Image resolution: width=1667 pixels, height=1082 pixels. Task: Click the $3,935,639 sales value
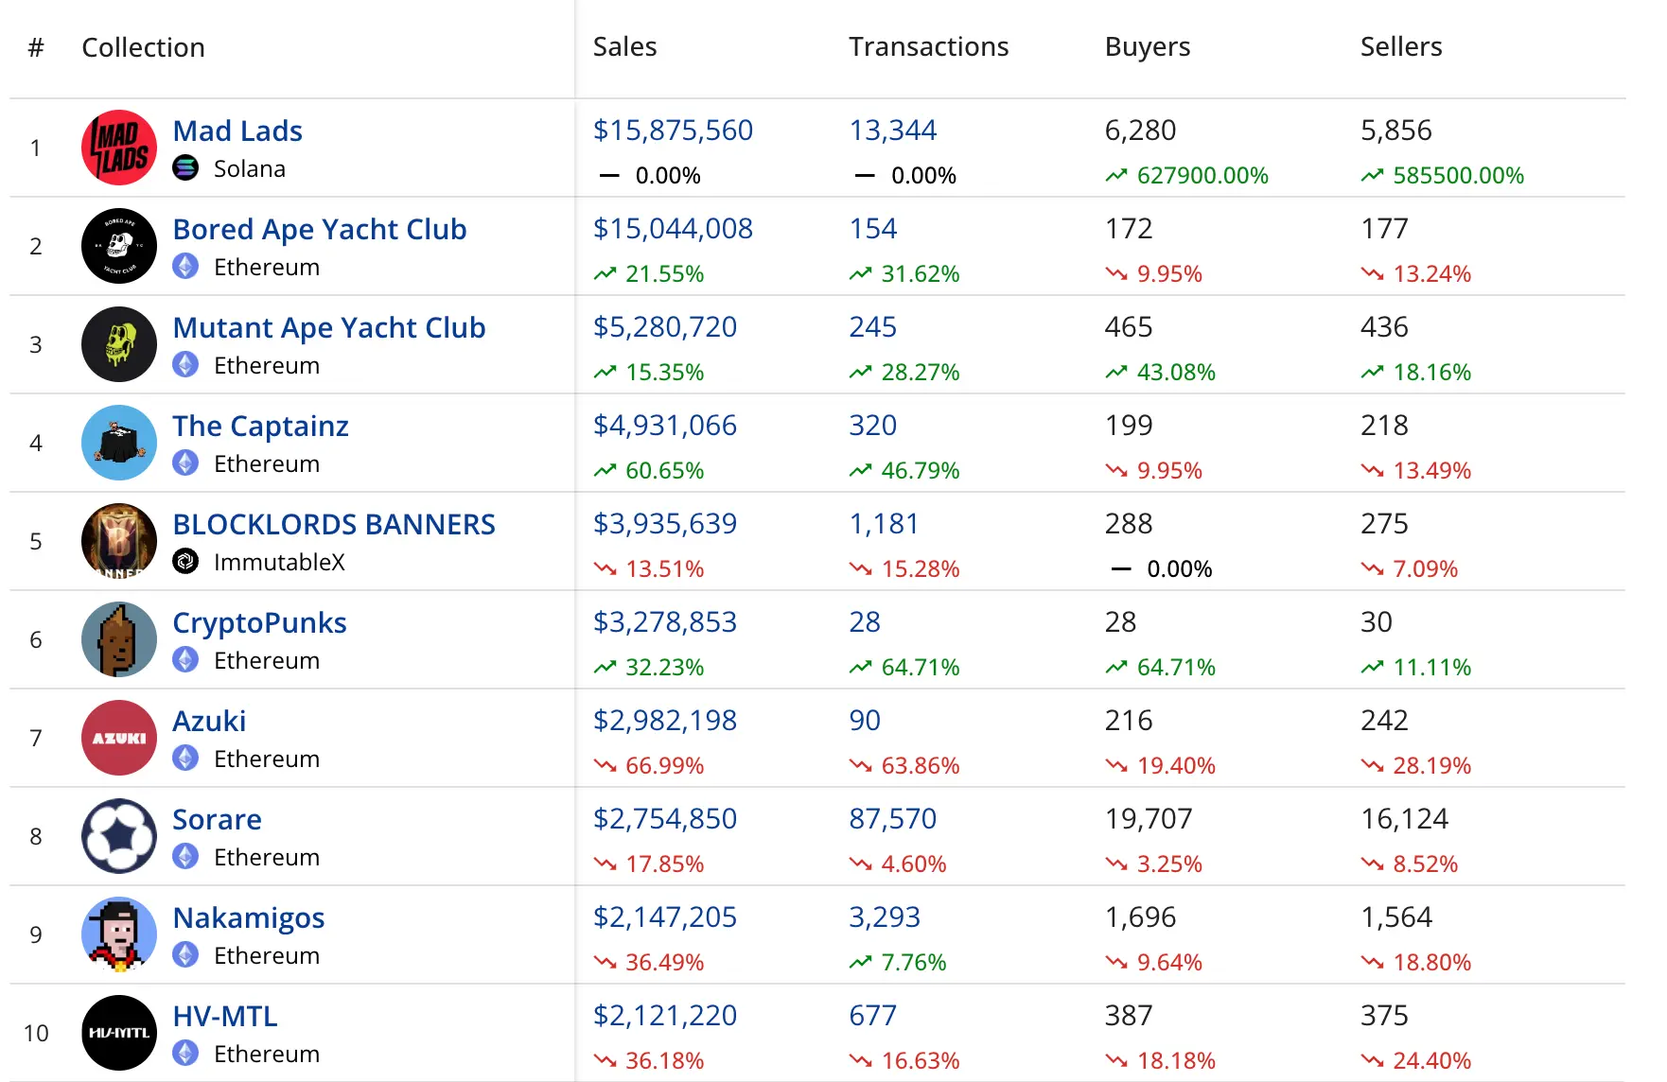coord(665,524)
